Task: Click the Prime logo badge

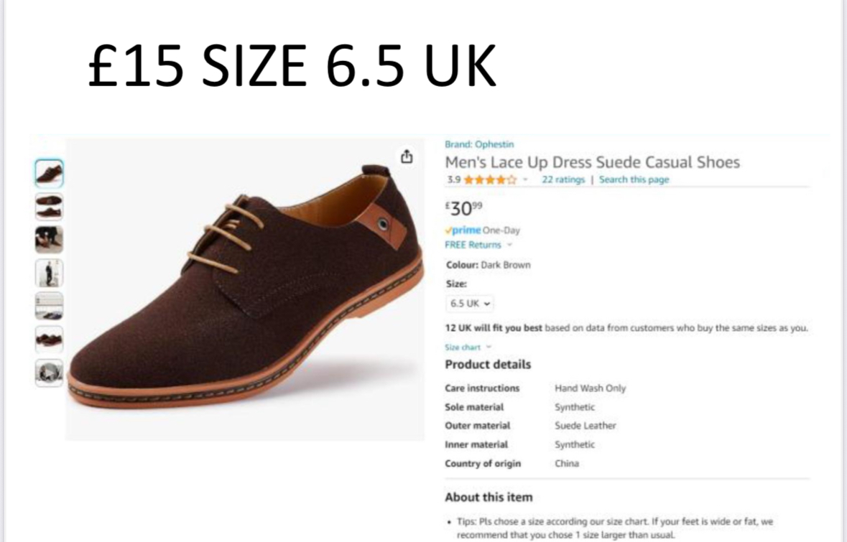Action: click(463, 230)
